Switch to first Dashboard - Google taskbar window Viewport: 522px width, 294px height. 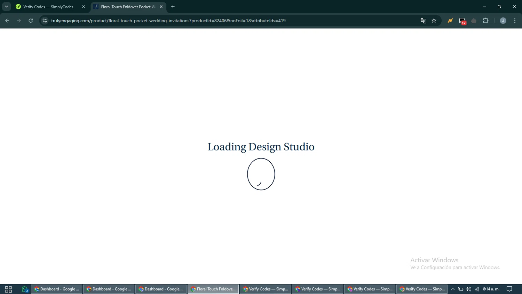pos(57,289)
